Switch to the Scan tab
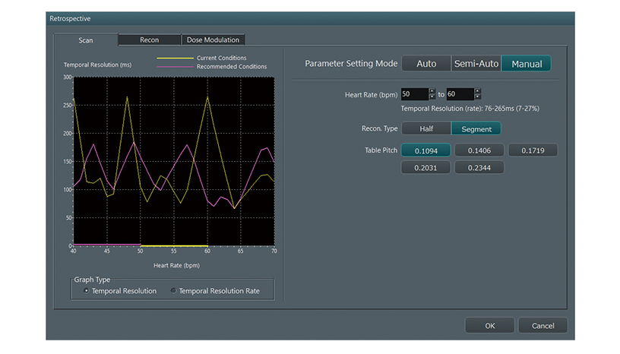This screenshot has width=620, height=354. [86, 40]
